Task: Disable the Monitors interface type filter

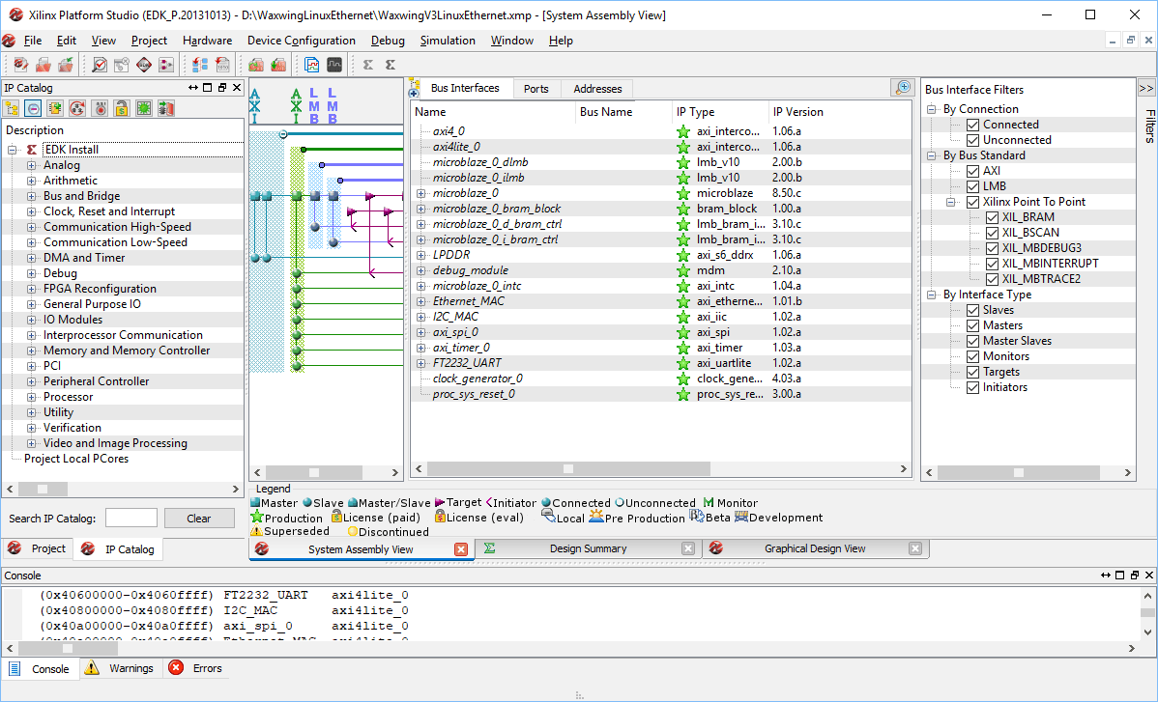Action: 972,356
